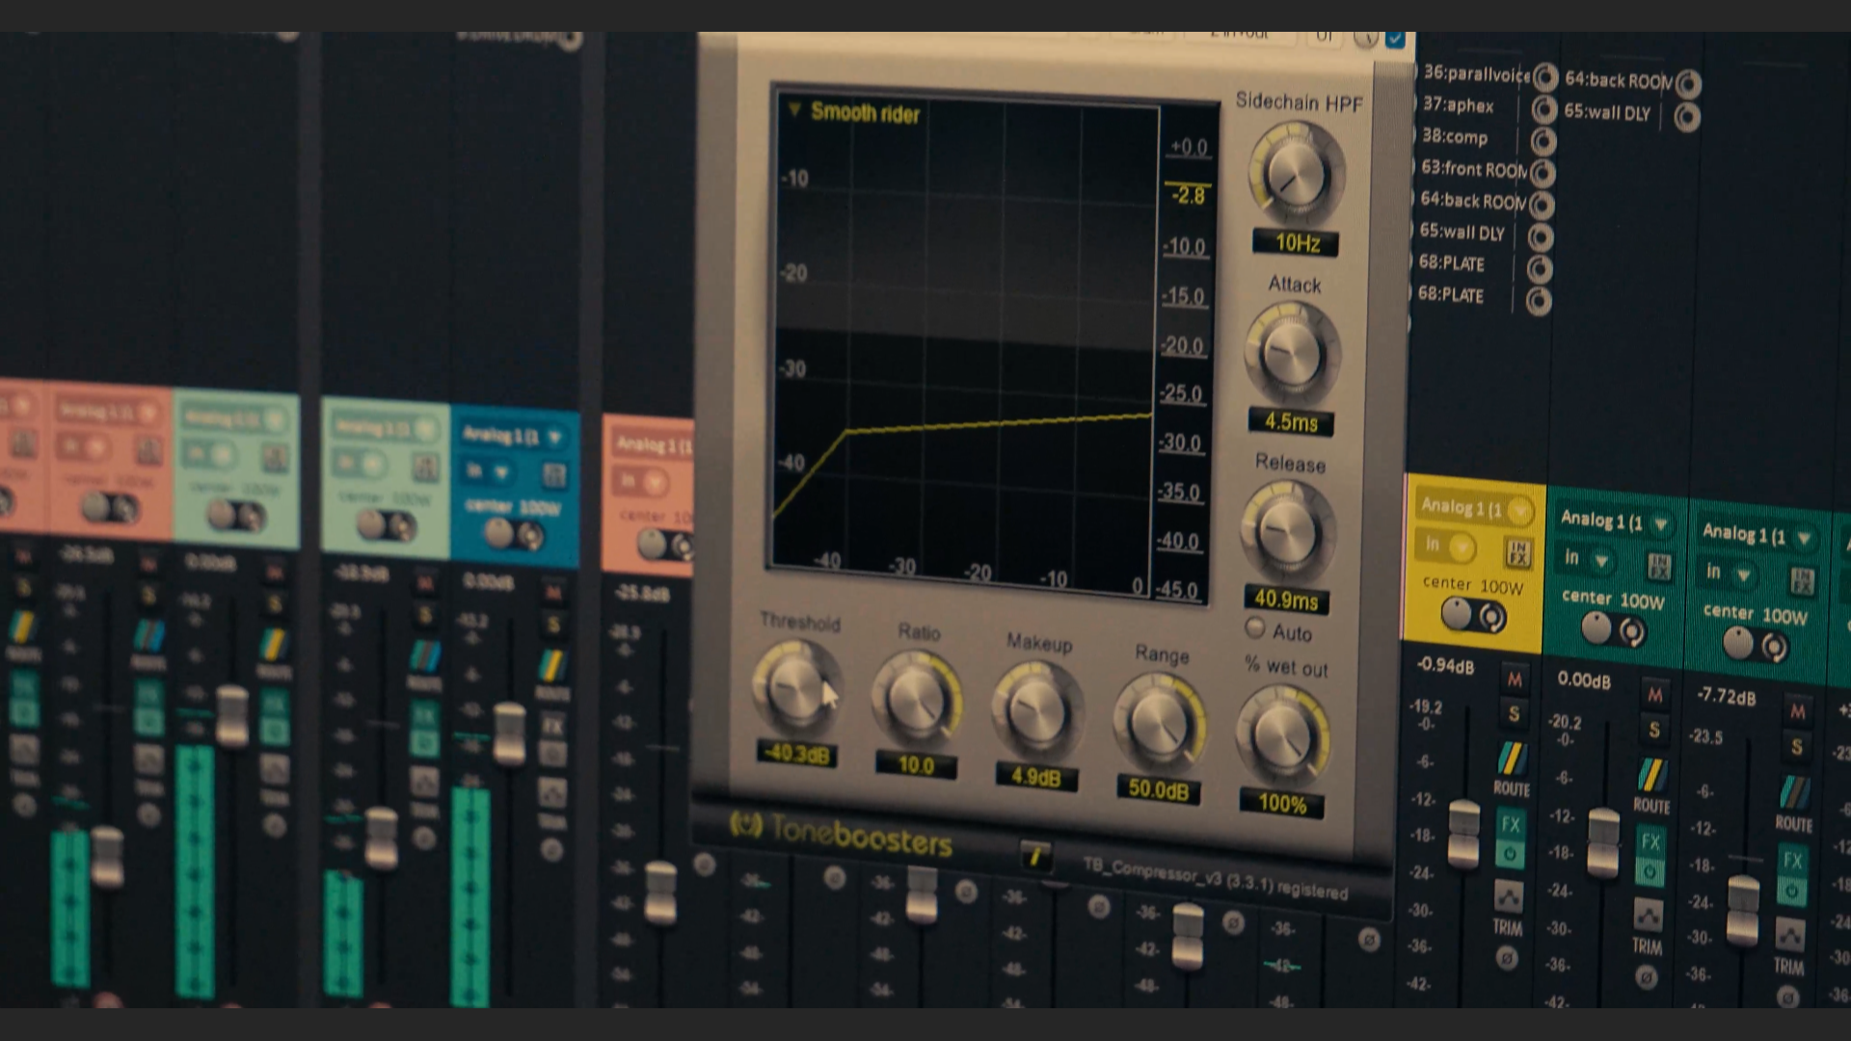This screenshot has height=1041, width=1851.
Task: Open Analog 1 dropdown on the blue track
Action: click(555, 438)
